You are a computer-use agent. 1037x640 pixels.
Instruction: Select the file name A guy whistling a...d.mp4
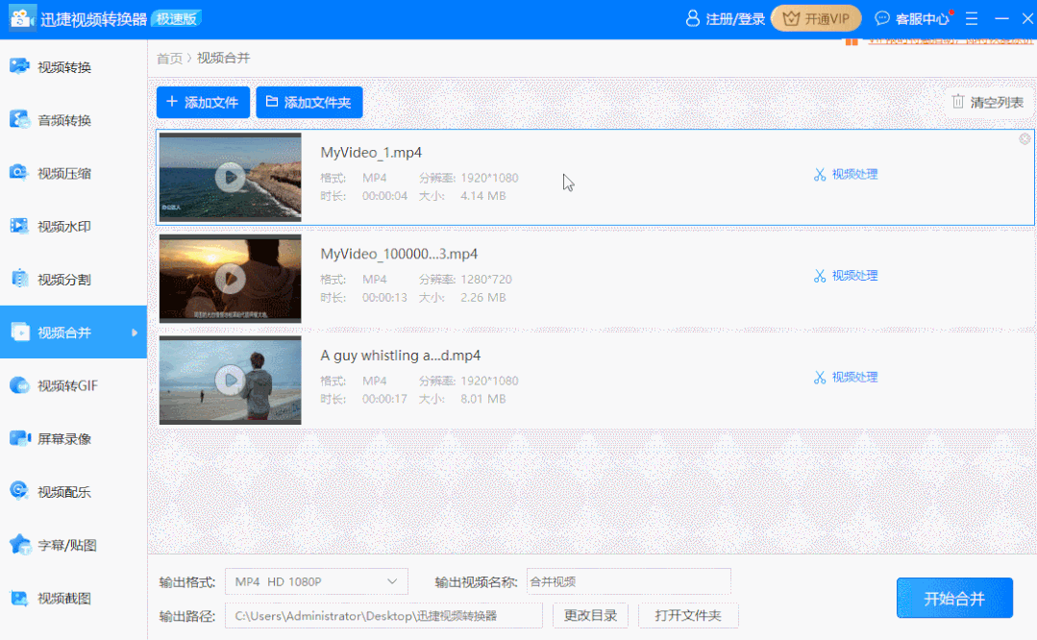[400, 356]
